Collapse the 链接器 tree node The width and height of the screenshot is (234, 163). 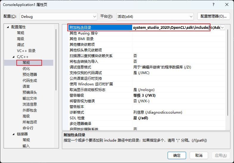13,134
